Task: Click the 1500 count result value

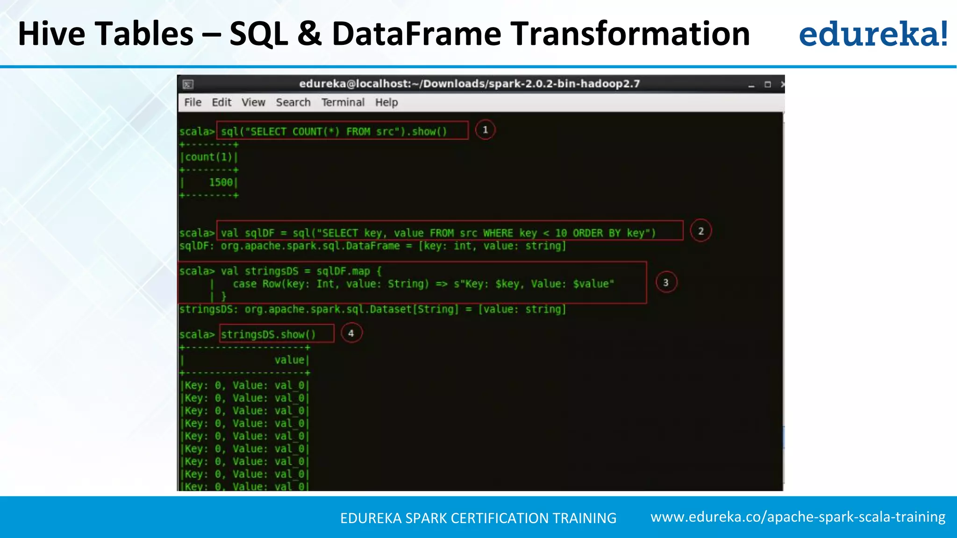Action: pos(221,182)
